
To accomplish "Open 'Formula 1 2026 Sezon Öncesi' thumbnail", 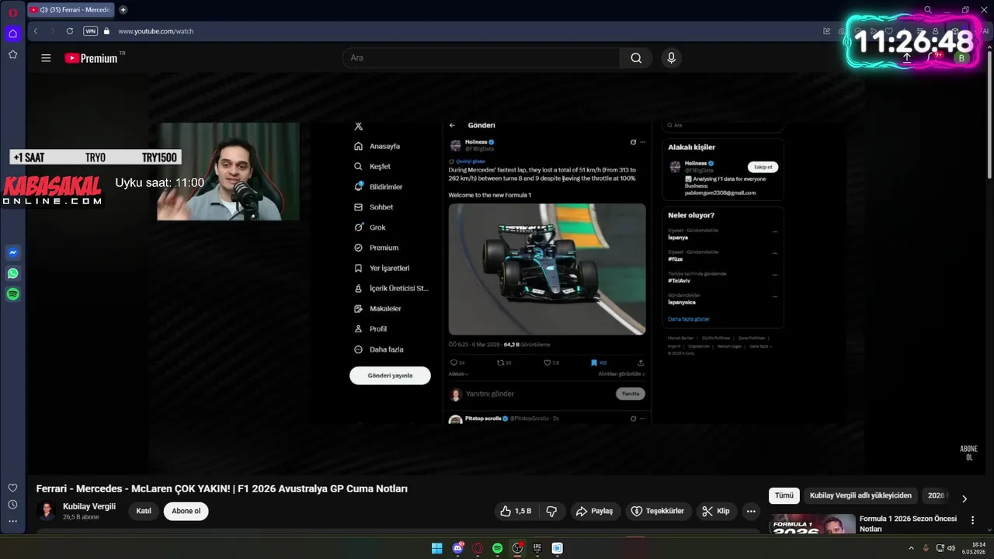I will pyautogui.click(x=812, y=525).
